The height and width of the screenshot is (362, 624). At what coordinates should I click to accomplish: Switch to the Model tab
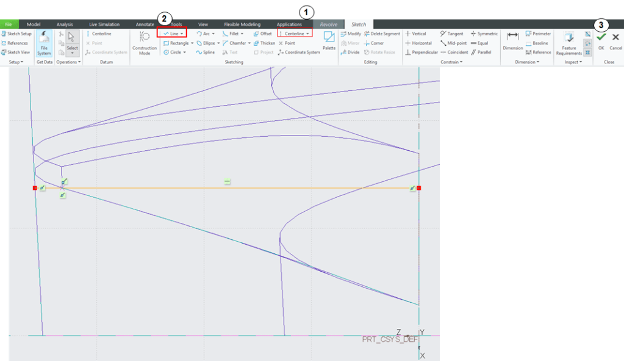coord(34,24)
